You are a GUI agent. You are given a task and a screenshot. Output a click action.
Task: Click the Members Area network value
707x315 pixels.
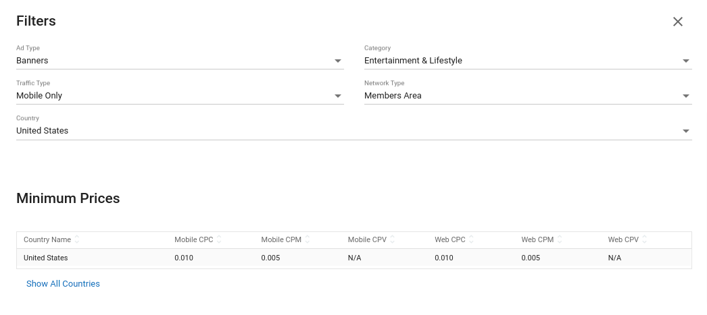pyautogui.click(x=393, y=96)
